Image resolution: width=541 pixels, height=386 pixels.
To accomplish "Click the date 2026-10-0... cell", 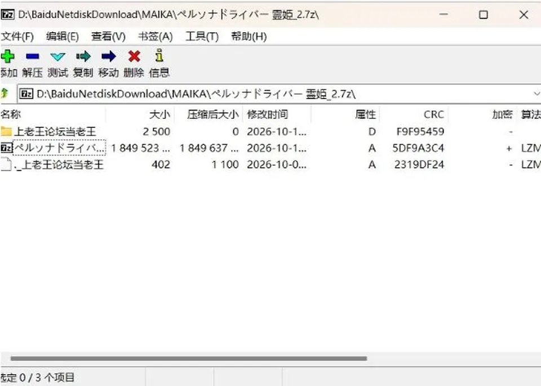I will tap(276, 165).
